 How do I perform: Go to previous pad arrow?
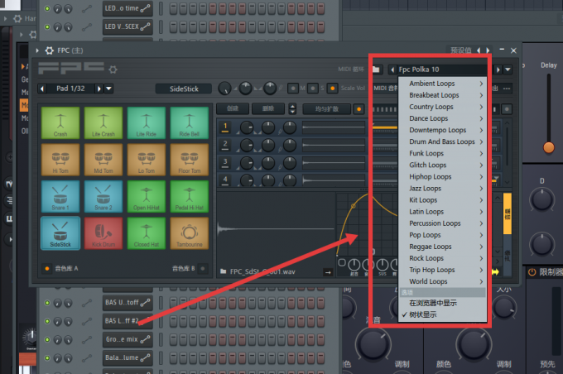42,89
